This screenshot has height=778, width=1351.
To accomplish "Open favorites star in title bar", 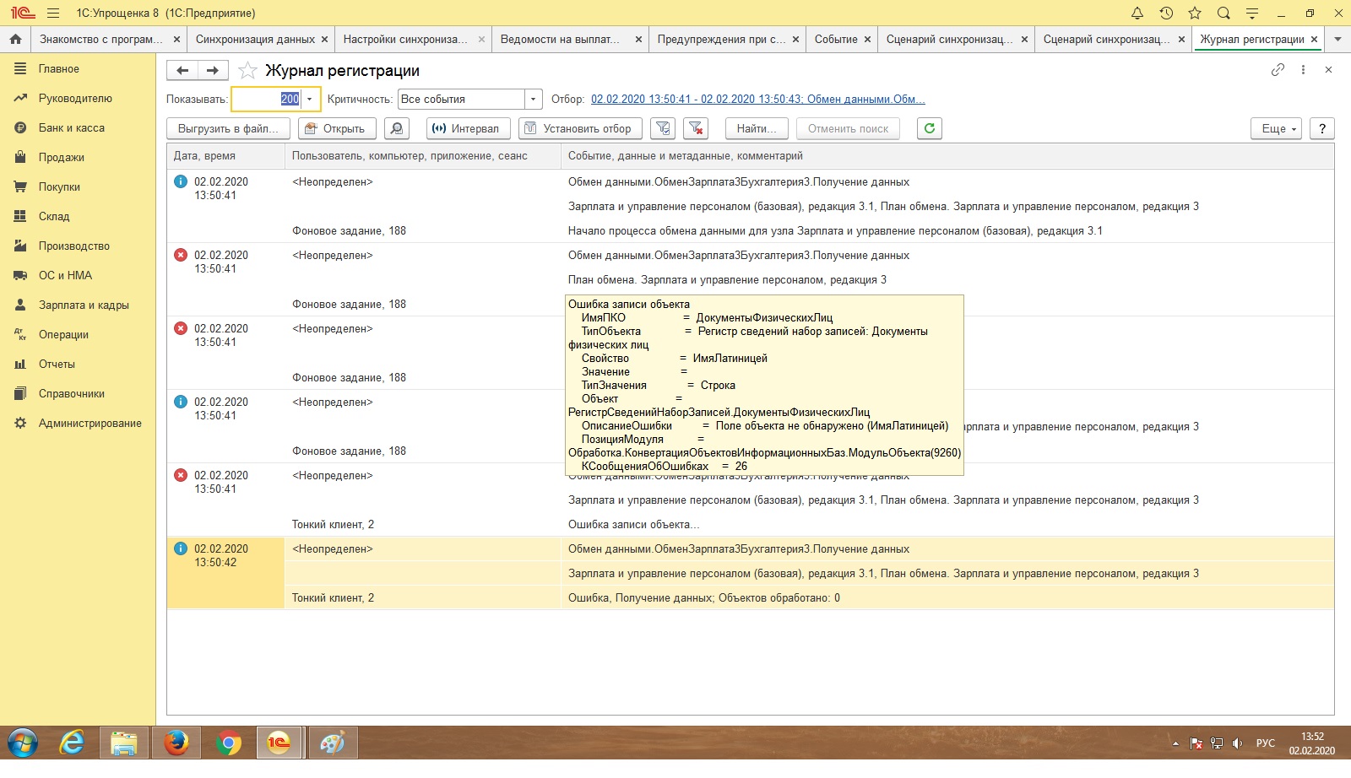I will [x=1195, y=13].
